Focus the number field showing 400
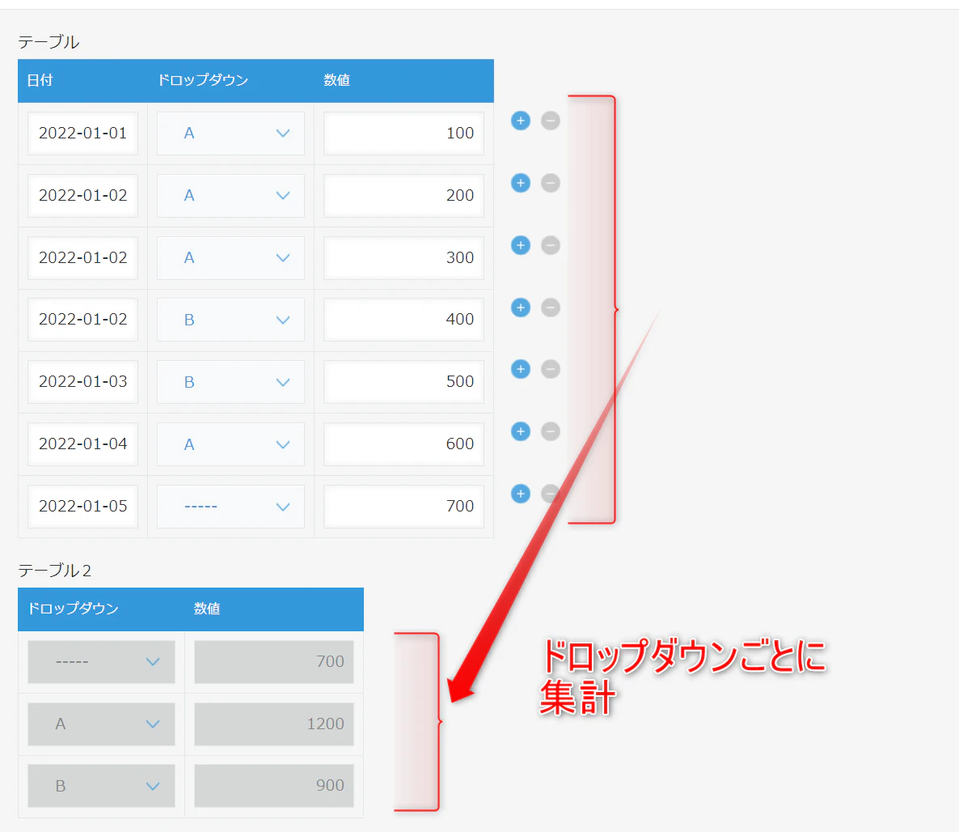 click(x=403, y=320)
